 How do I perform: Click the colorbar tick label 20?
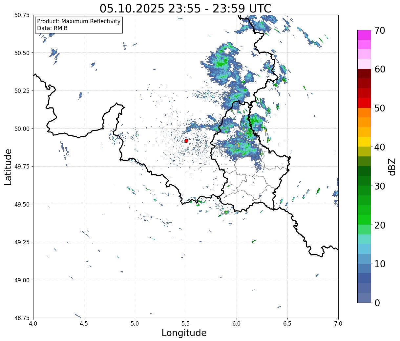[379, 225]
